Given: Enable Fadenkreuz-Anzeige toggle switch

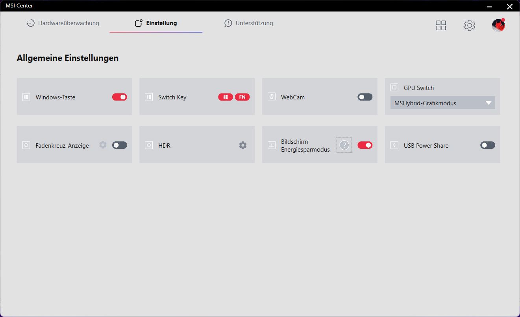Looking at the screenshot, I should 120,145.
